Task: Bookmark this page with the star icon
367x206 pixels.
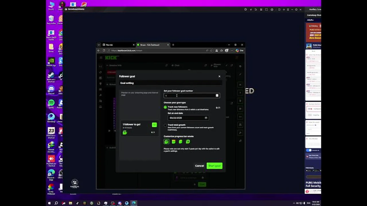Action: (x=211, y=51)
